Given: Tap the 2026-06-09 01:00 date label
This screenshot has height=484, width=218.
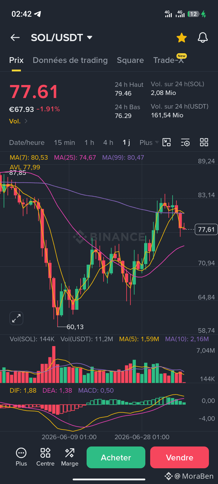Looking at the screenshot, I should tap(69, 437).
